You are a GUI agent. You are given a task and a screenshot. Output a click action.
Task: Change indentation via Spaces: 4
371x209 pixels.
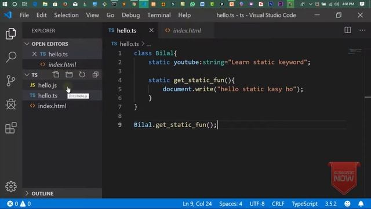tap(231, 204)
